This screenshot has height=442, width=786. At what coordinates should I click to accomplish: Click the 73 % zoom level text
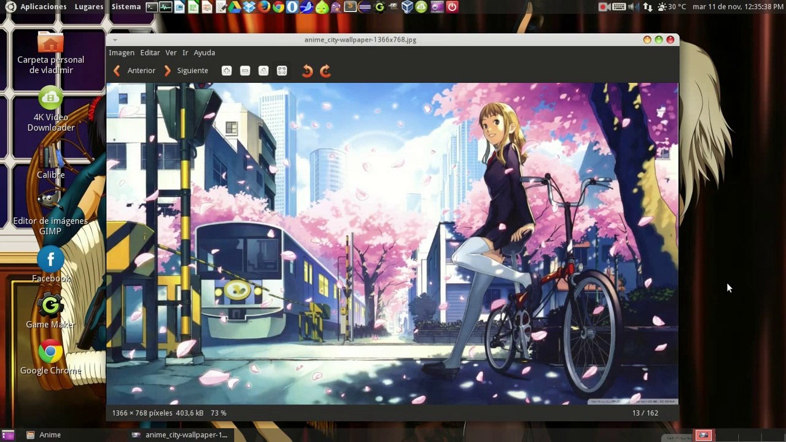click(x=218, y=413)
